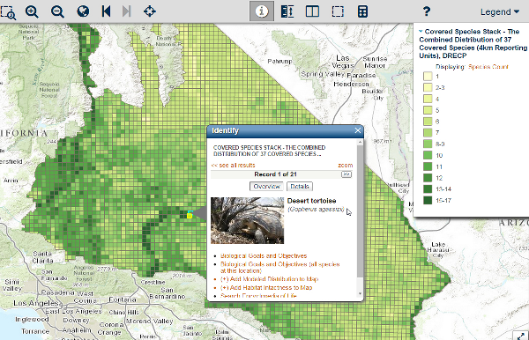Click the expand map corner button
529x340 pixels.
point(520,336)
